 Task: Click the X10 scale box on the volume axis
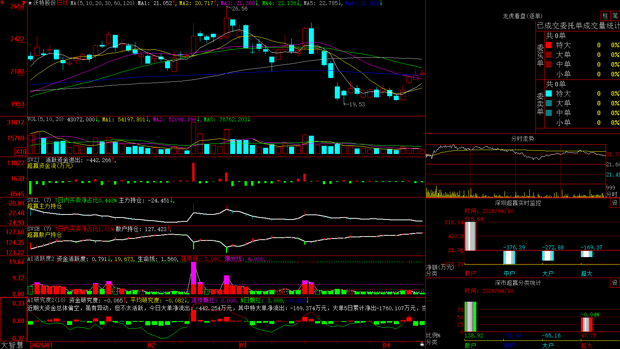(x=21, y=152)
